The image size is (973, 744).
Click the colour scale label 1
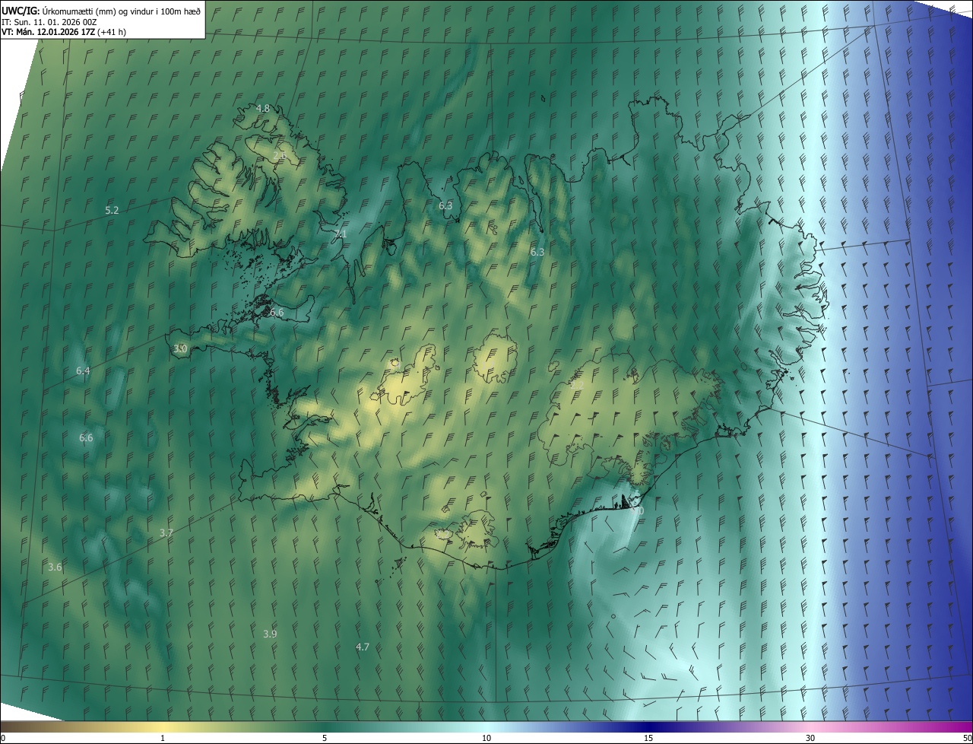[x=163, y=738]
